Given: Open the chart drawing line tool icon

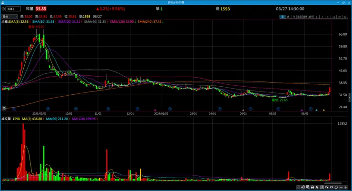Looking at the screenshot, I should click(x=303, y=187).
